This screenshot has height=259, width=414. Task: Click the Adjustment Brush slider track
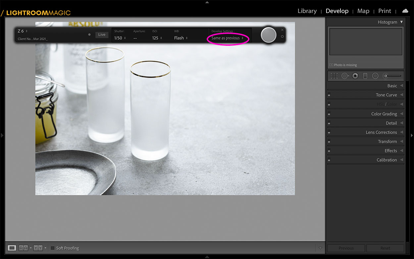click(394, 76)
